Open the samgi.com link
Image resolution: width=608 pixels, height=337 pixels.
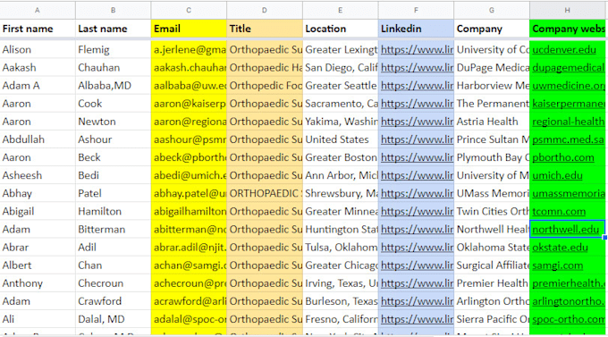coord(558,265)
